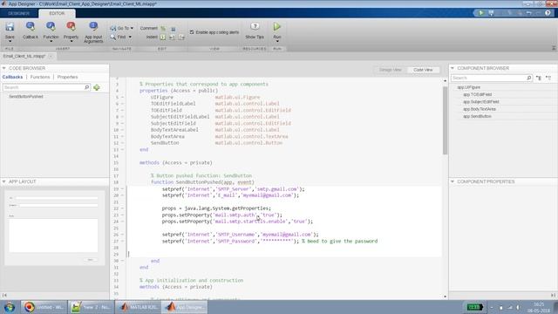Select app.UIFigure in Component Browser
The image size is (558, 314).
(469, 87)
